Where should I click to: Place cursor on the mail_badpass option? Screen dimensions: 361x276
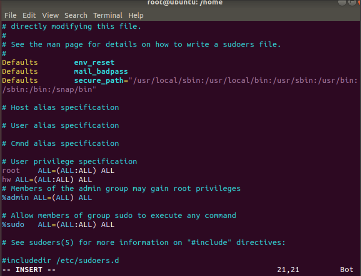point(101,72)
